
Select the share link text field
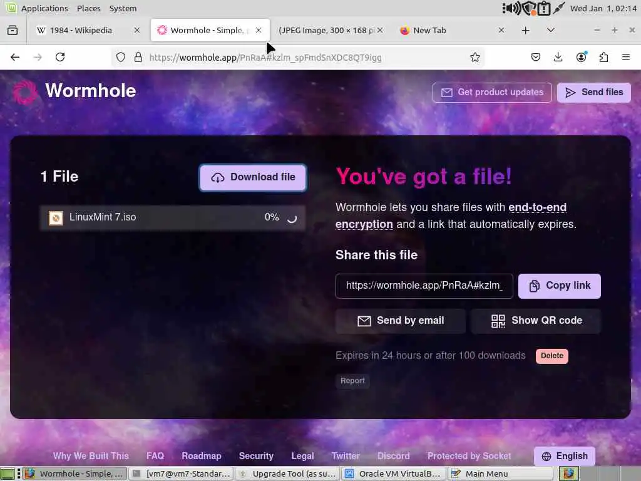(x=424, y=286)
